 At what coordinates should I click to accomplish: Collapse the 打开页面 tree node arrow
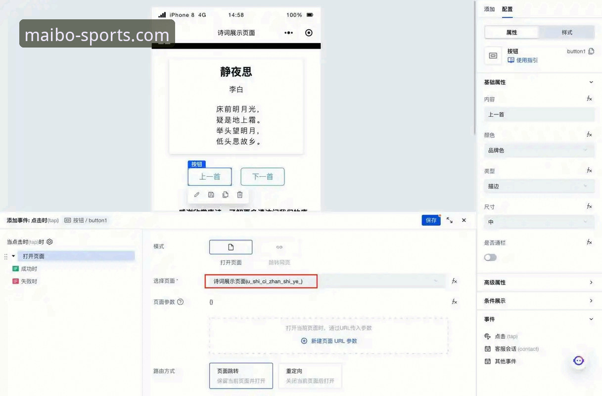pos(13,256)
